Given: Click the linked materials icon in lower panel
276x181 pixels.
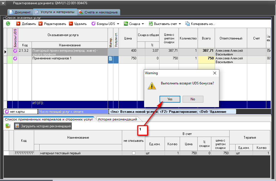Looking at the screenshot, I should (8, 126).
